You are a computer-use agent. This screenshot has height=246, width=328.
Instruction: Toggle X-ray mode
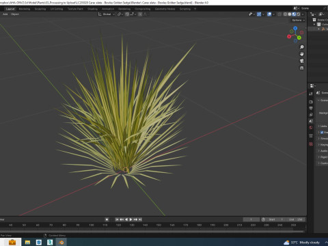[x=279, y=14]
